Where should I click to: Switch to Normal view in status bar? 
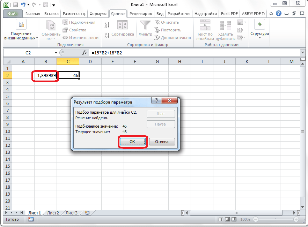(221, 219)
